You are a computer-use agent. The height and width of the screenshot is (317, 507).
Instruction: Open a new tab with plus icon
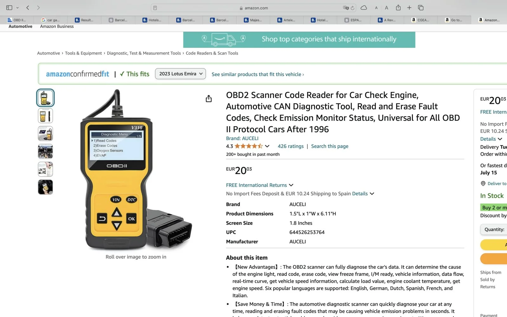[409, 8]
